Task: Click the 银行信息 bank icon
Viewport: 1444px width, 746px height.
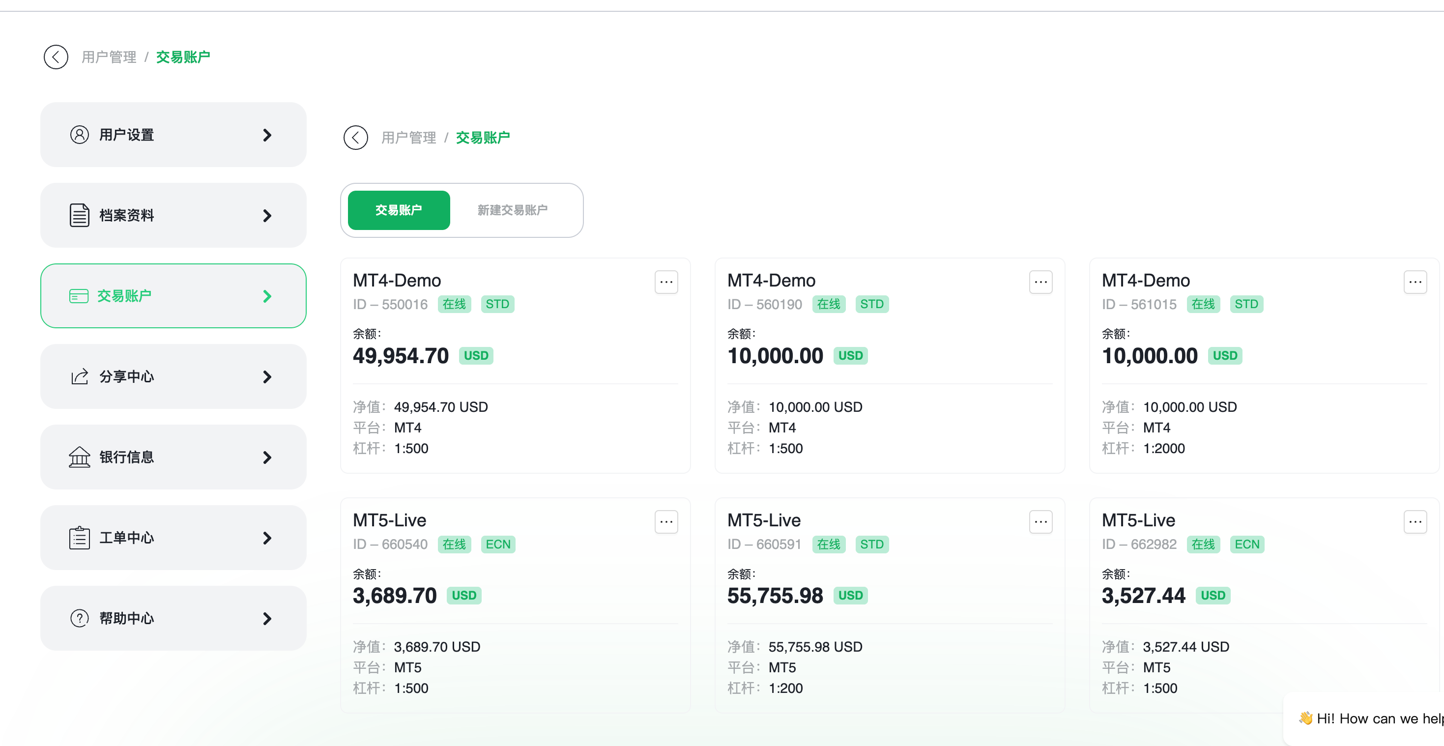Action: (80, 457)
